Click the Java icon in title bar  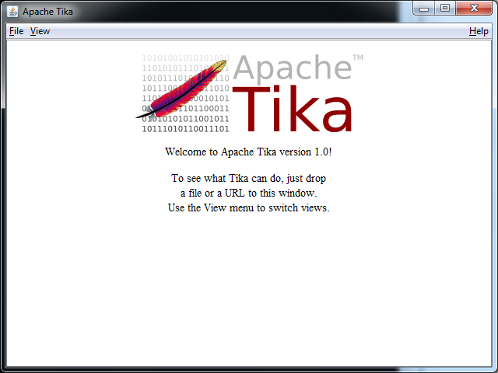12,12
